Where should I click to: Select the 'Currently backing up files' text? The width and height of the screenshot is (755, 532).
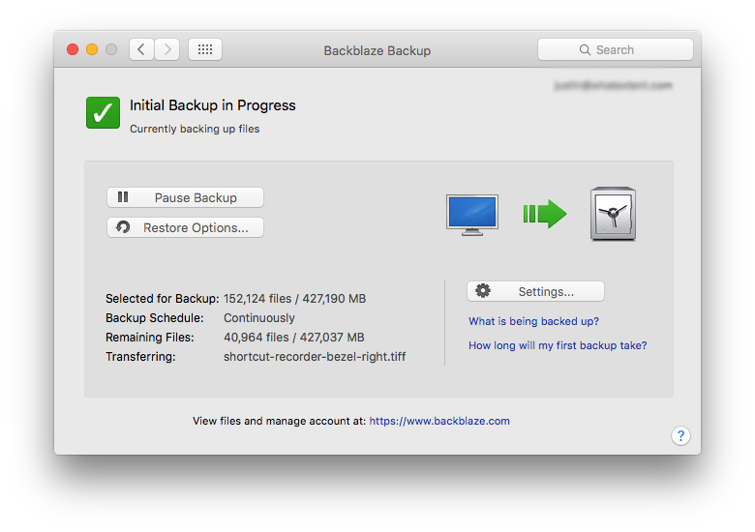pyautogui.click(x=195, y=129)
